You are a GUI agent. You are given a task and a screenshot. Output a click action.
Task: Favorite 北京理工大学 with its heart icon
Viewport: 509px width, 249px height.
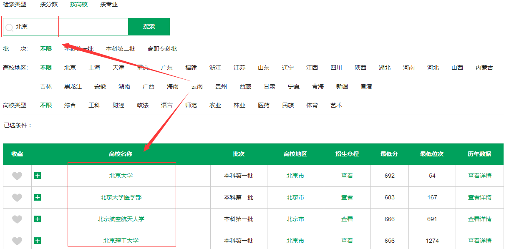tap(17, 241)
